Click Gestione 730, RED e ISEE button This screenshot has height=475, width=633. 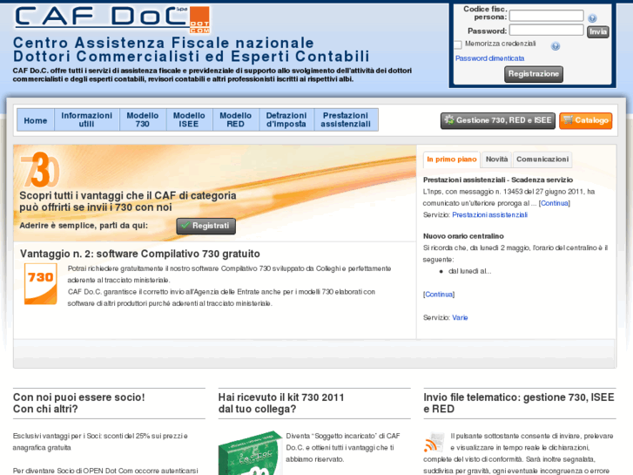[498, 120]
